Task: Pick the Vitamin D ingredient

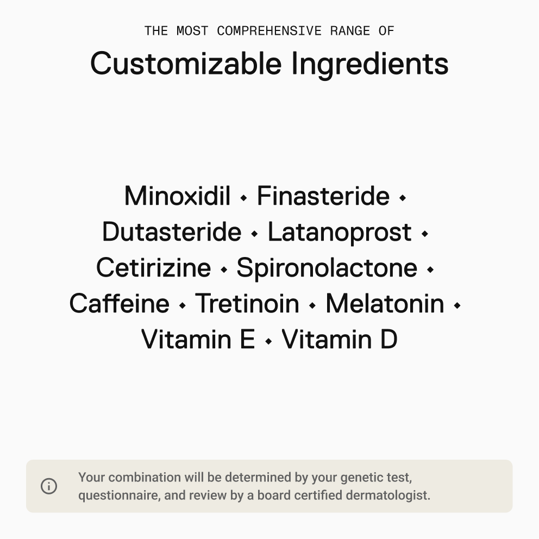Action: pos(340,340)
